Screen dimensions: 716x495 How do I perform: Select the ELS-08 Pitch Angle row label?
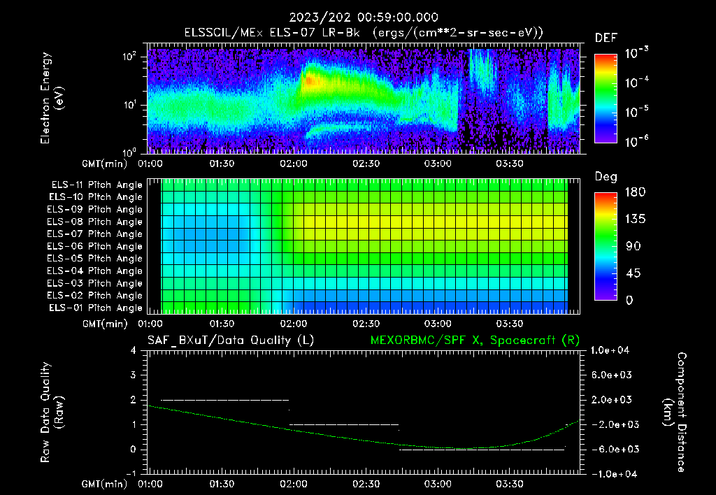(95, 222)
